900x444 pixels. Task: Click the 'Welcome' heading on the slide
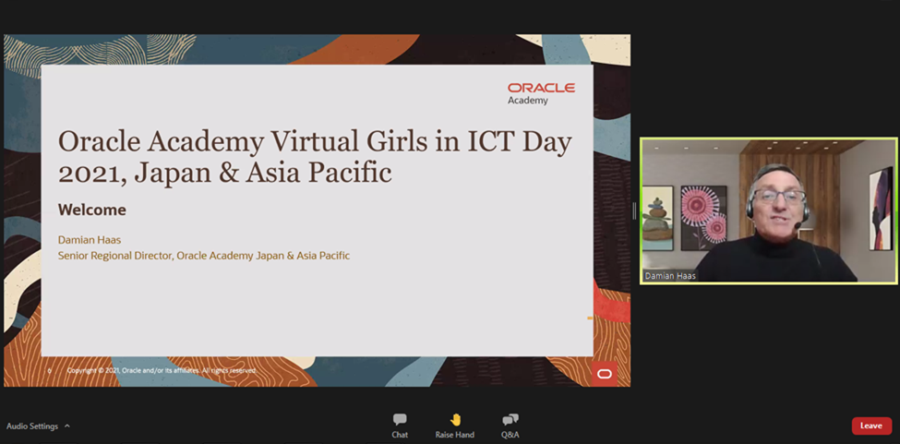coord(92,210)
